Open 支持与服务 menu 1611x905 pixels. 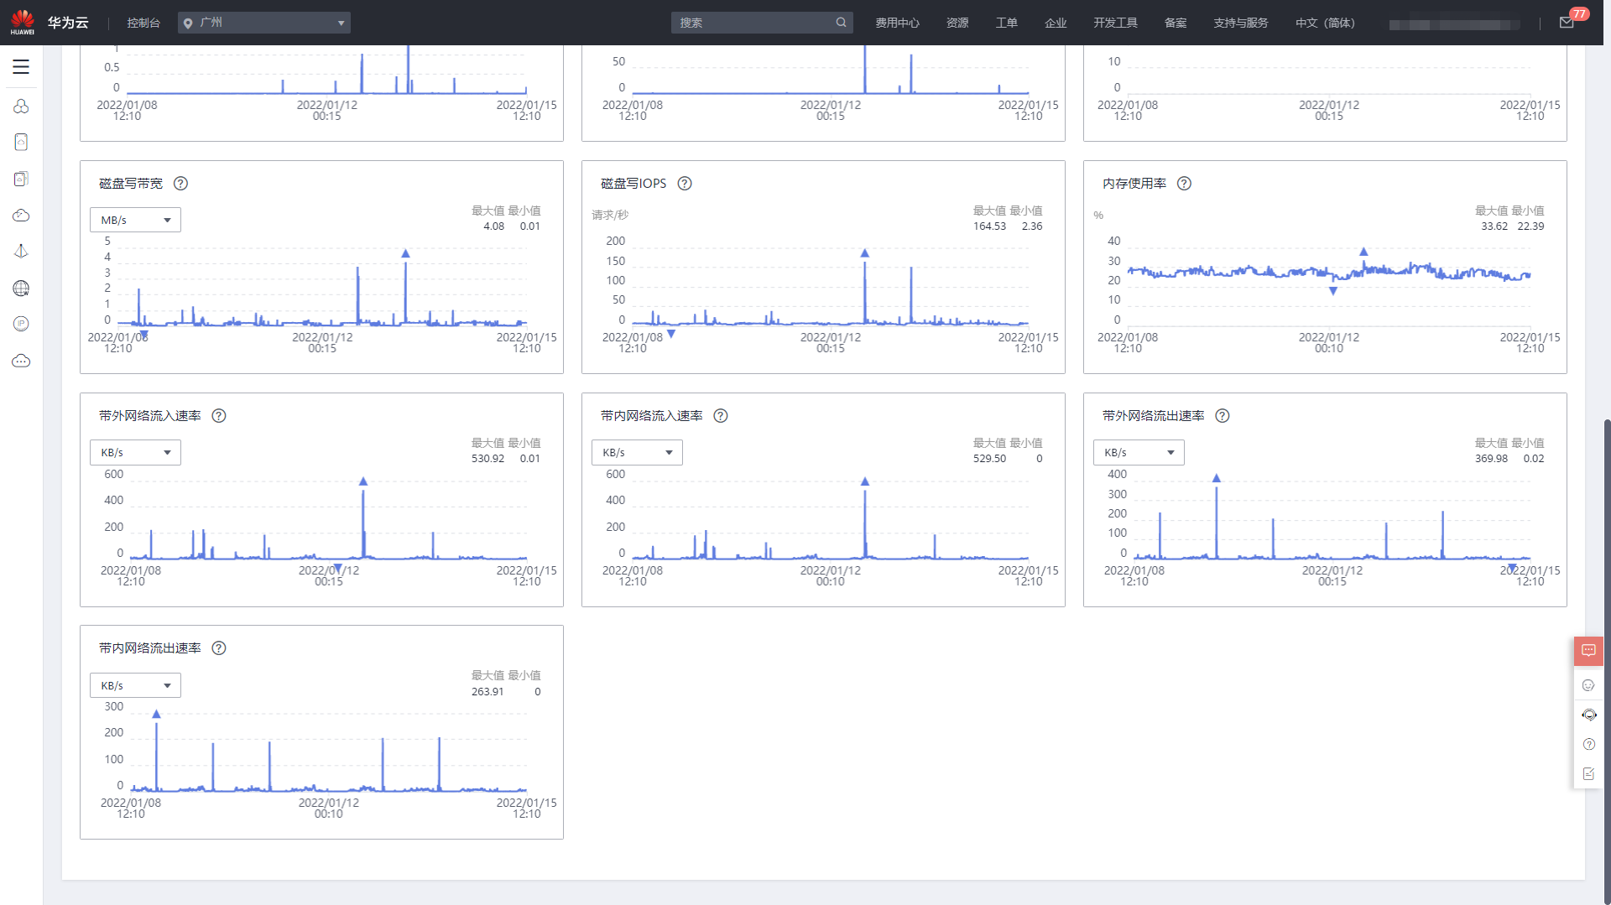coord(1240,23)
